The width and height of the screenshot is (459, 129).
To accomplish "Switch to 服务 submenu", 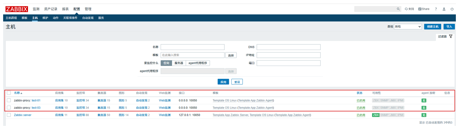I will click(x=101, y=18).
